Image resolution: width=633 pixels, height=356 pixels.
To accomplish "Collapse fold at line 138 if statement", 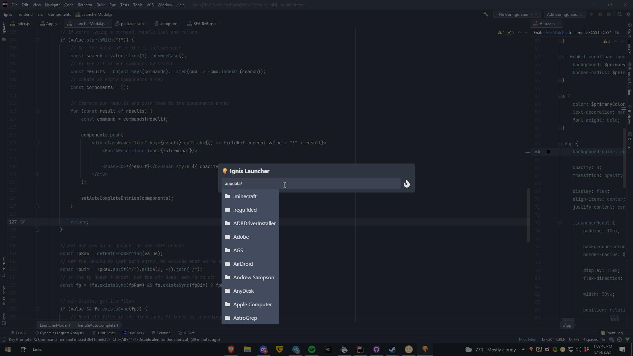I will tap(37, 309).
